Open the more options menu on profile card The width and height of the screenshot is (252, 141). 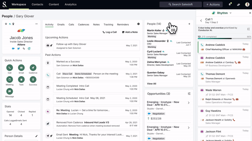coord(37,24)
